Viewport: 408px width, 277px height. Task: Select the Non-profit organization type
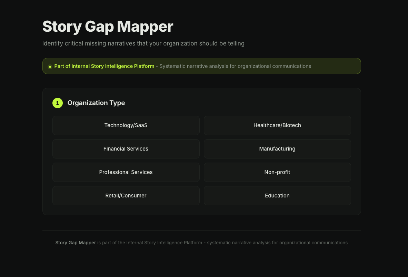click(277, 172)
